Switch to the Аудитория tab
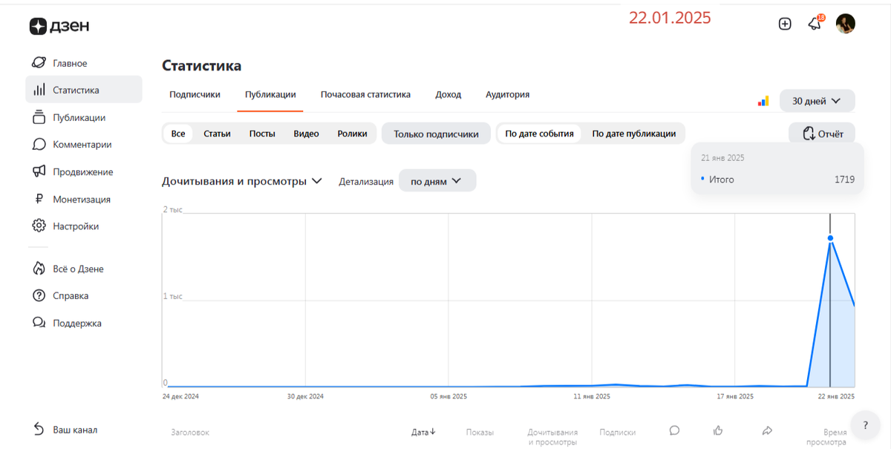This screenshot has width=891, height=449. point(507,94)
